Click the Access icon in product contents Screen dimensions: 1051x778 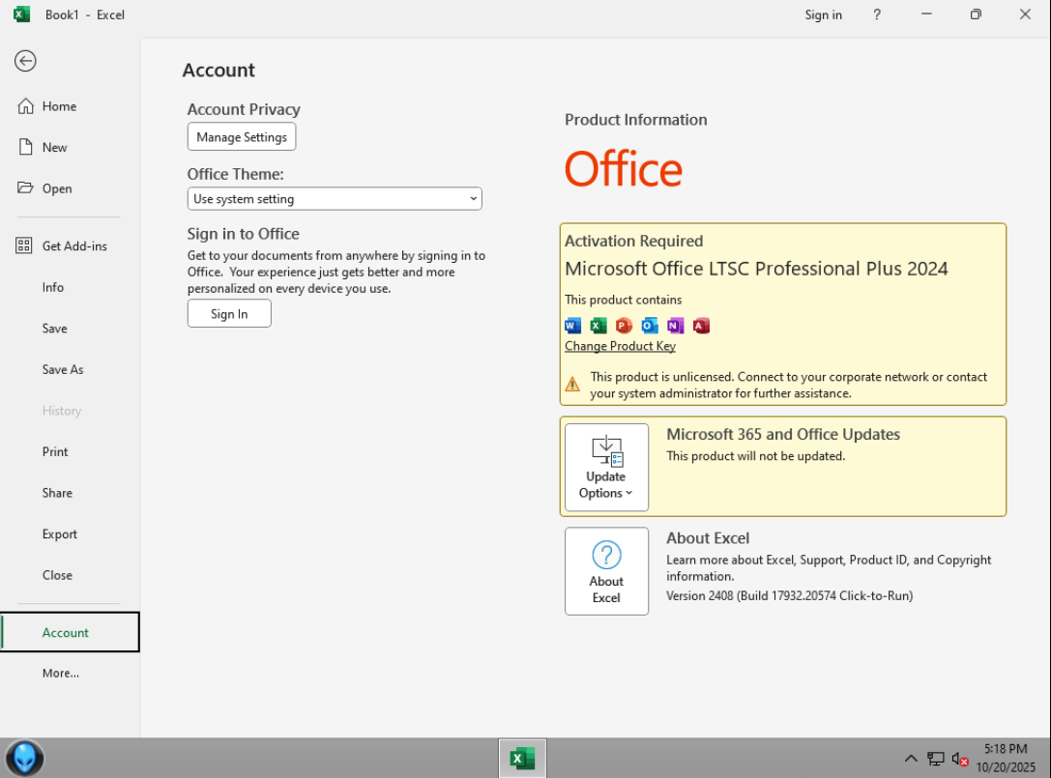click(701, 326)
